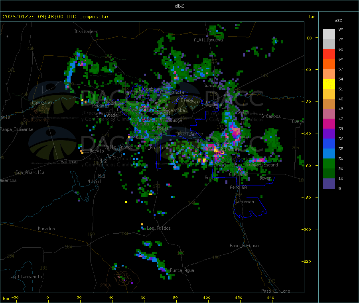The image size is (359, 303).
Task: Click the 'El_Desvio' map label
Action: (93, 151)
